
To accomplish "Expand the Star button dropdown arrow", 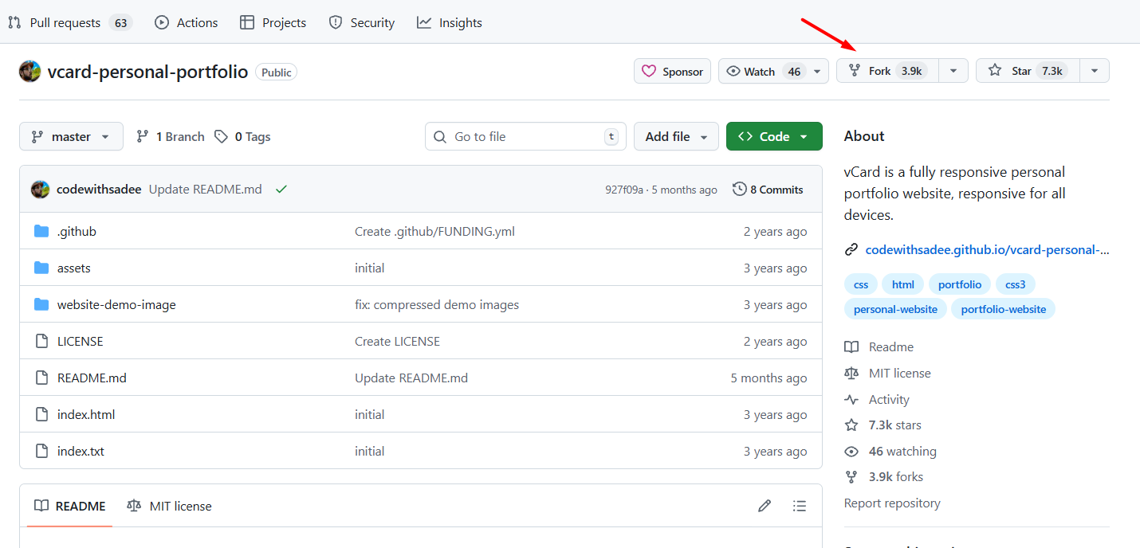I will click(1094, 70).
